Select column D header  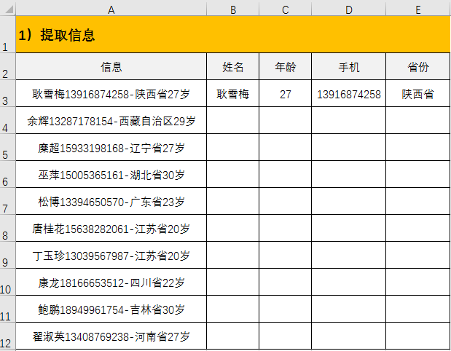pyautogui.click(x=348, y=9)
